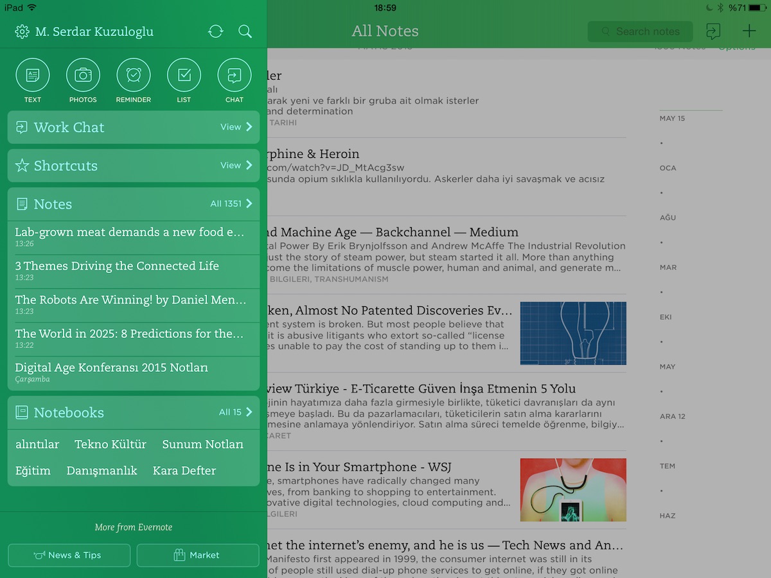Open settings gear next to M. Serdar Kuzuloglu

(22, 31)
